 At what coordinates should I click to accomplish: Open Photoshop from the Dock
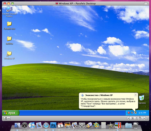[x=53, y=125]
